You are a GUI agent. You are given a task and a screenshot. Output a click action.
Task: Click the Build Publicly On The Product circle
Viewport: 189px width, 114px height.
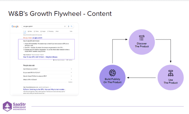pos(112,77)
